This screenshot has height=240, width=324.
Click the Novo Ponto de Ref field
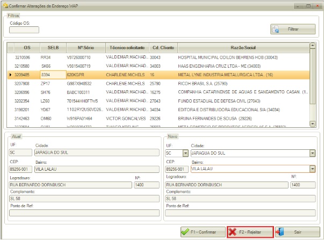click(240, 213)
